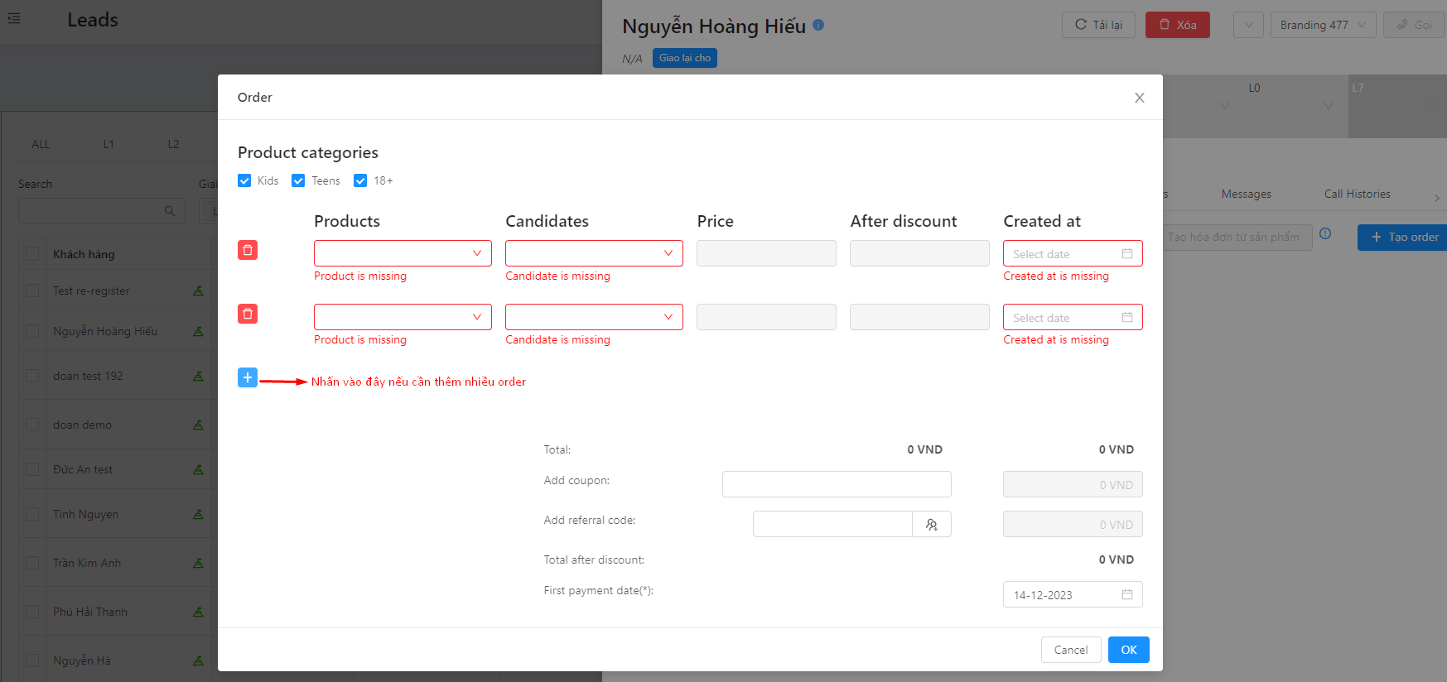Open the Phú Hải Thanh lead row
Viewport: 1447px width, 682px height.
[x=90, y=612]
